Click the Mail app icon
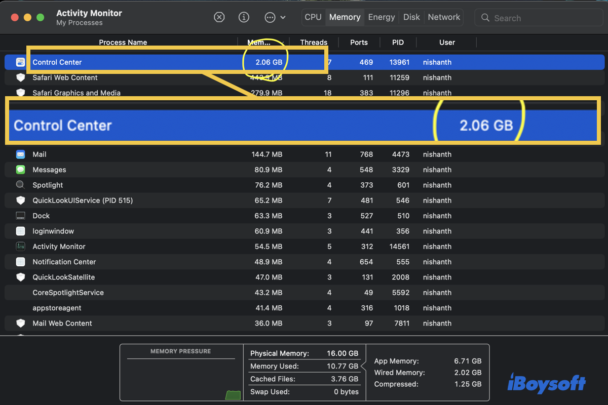Viewport: 608px width, 405px height. [21, 154]
